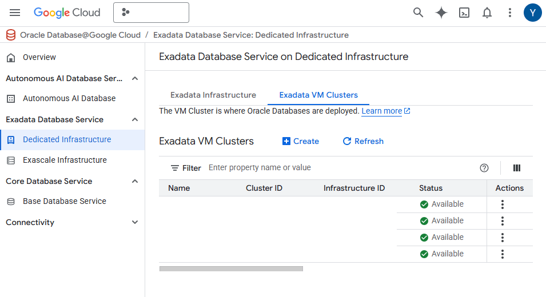Create a new Exadata VM Cluster

click(301, 141)
